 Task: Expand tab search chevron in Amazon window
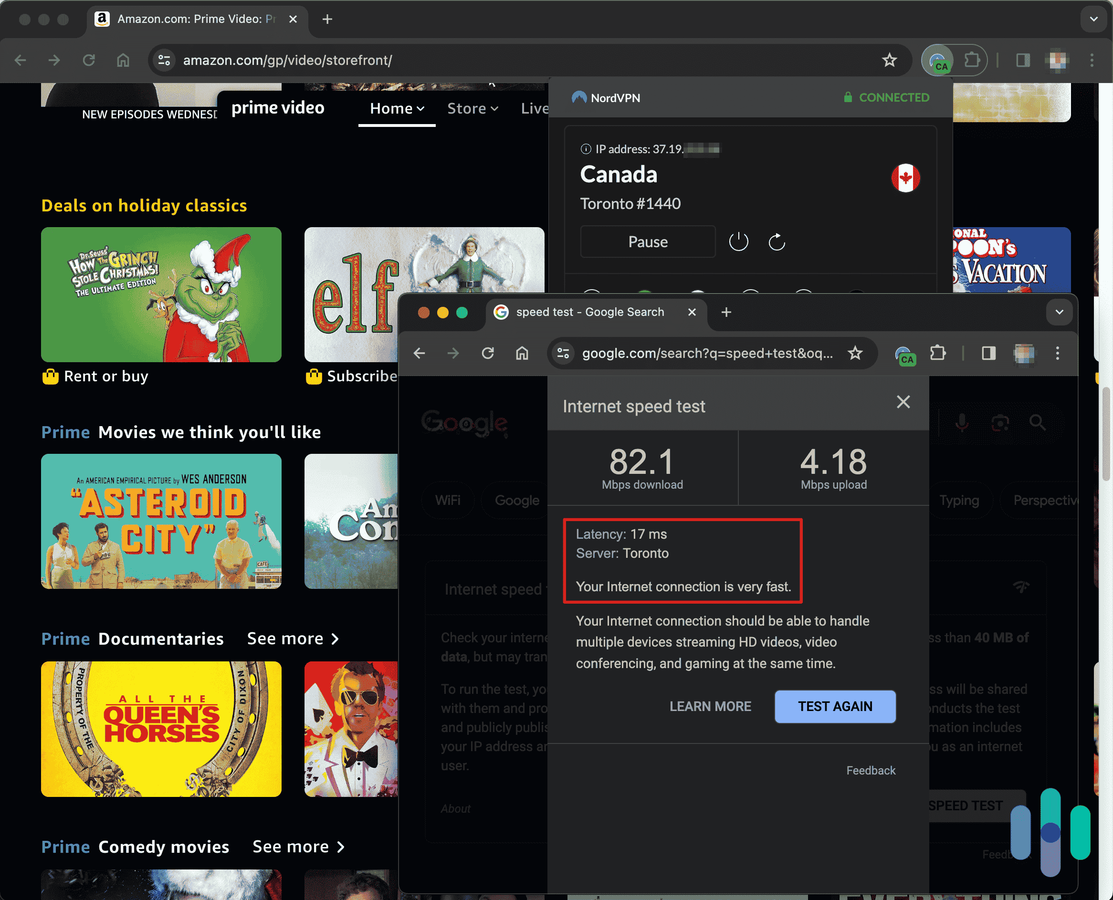(1093, 19)
